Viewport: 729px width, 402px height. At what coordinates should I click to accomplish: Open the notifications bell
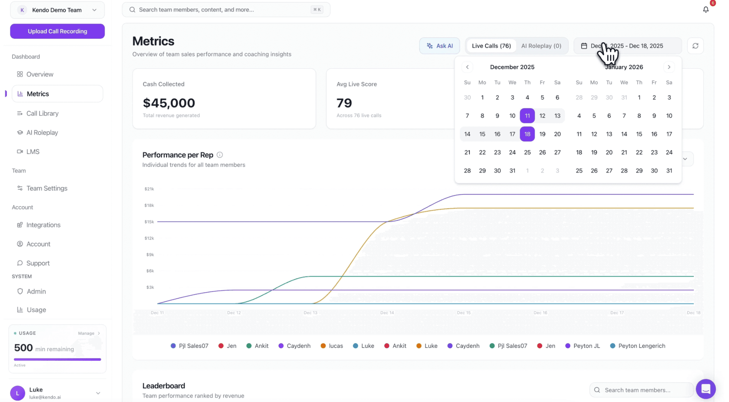pos(706,9)
